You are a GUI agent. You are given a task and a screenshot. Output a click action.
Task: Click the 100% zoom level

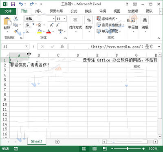(153, 149)
